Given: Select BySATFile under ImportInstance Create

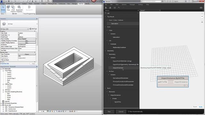Looking at the screenshot, I should tap(118, 102).
